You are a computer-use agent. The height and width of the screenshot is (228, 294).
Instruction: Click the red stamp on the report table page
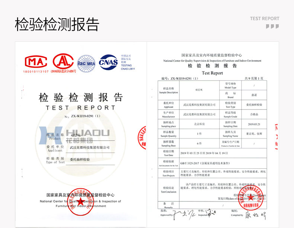(251, 197)
